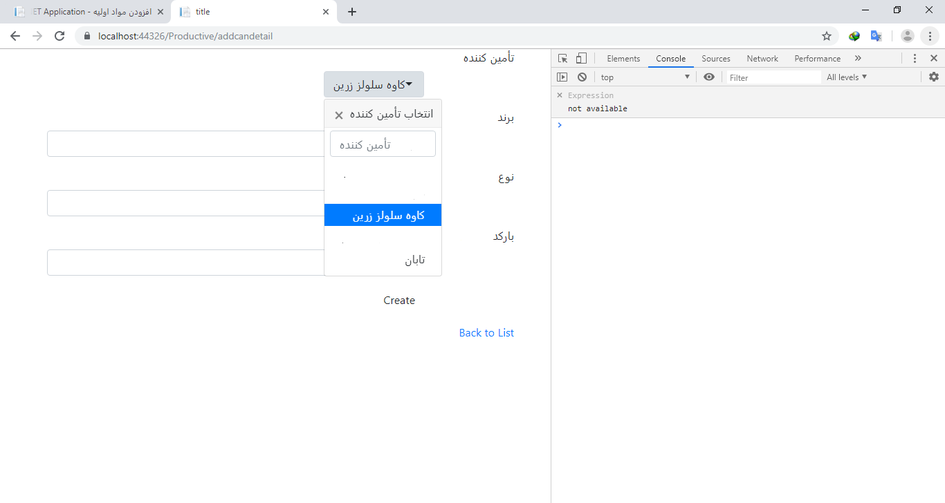Click the تأمین کننده search box
This screenshot has width=945, height=503.
pyautogui.click(x=383, y=144)
